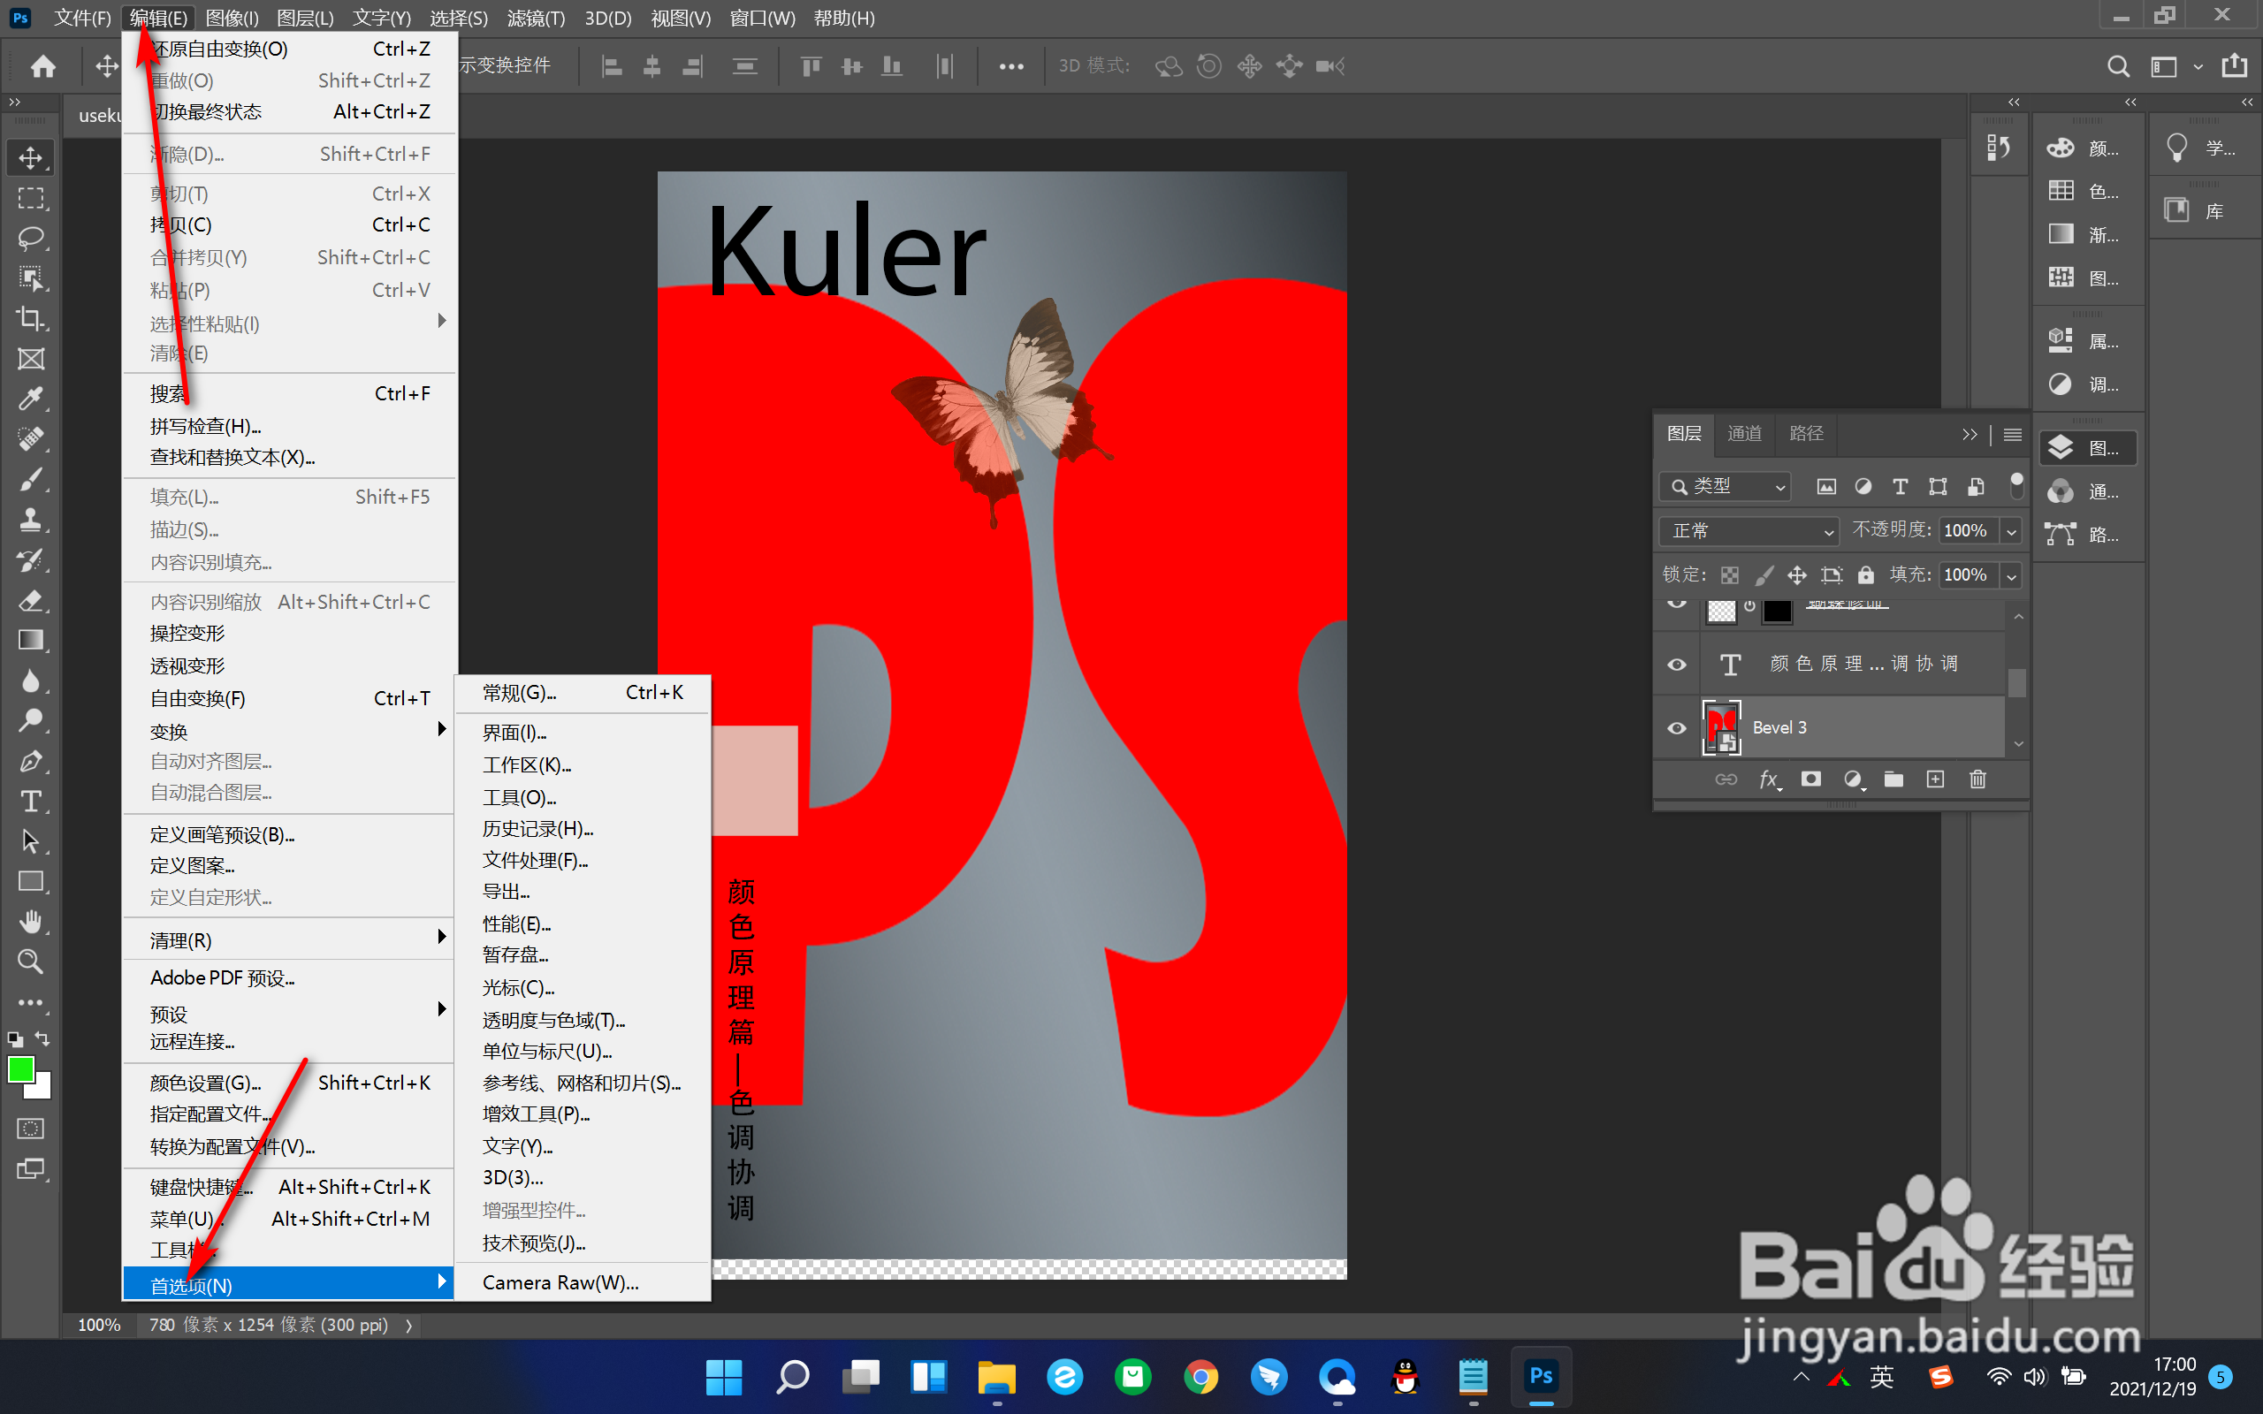This screenshot has height=1414, width=2263.
Task: Open the blend mode 正常 dropdown
Action: [1749, 531]
